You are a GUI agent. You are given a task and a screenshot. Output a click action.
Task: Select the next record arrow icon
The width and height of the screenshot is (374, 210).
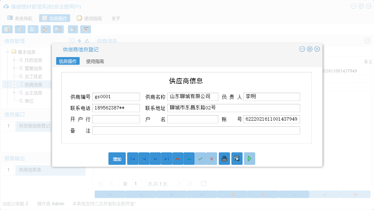click(x=155, y=159)
